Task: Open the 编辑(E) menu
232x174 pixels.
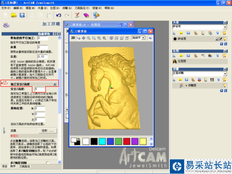Action: 18,8
